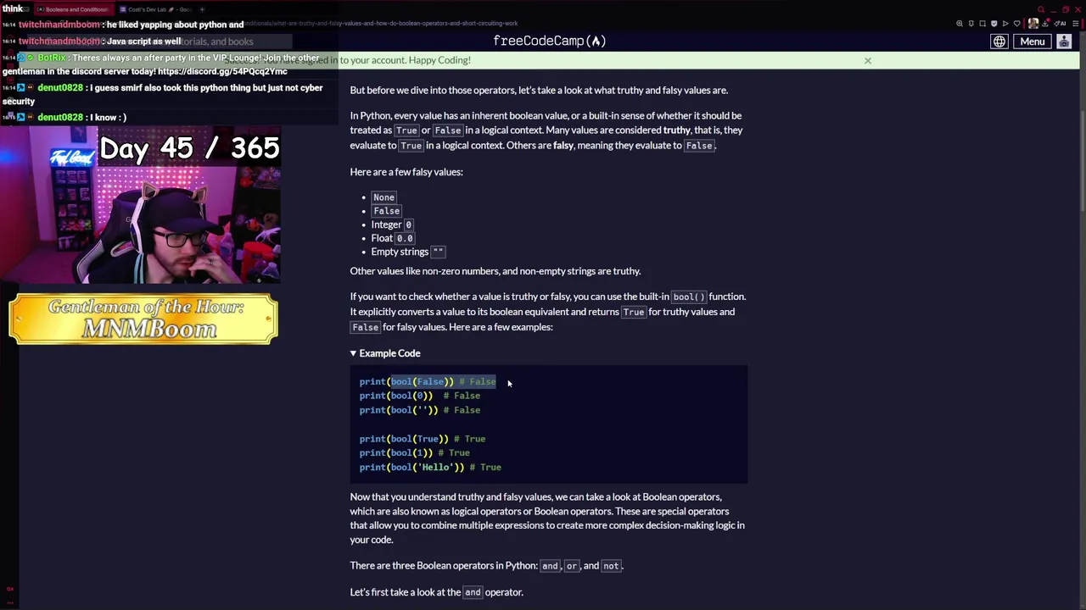Click the BotRix username in chat

(x=52, y=58)
